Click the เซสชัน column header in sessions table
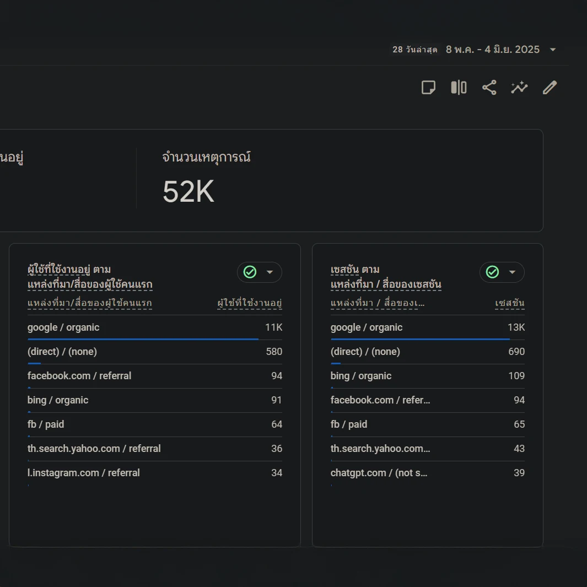Image resolution: width=587 pixels, height=587 pixels. (510, 303)
